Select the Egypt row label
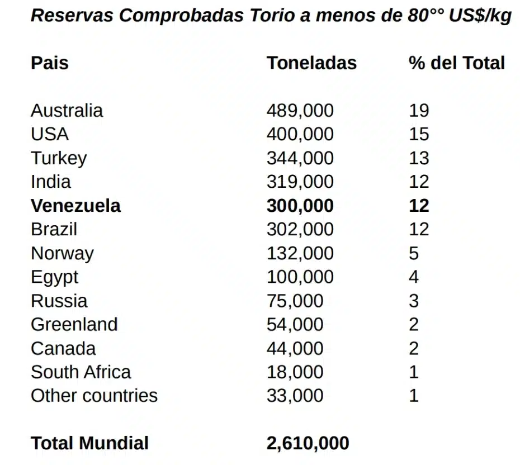The image size is (520, 465). [54, 277]
